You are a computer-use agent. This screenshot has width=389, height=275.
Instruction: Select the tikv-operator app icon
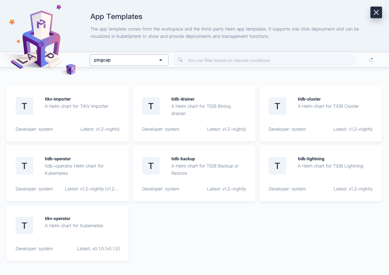(x=24, y=225)
